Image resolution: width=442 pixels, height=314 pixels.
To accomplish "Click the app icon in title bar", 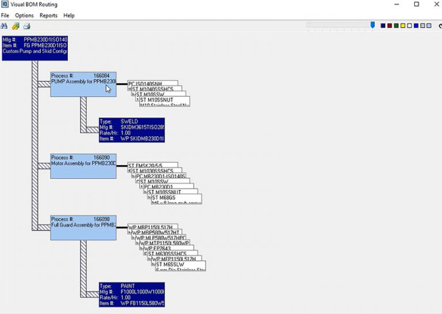I will [x=5, y=5].
